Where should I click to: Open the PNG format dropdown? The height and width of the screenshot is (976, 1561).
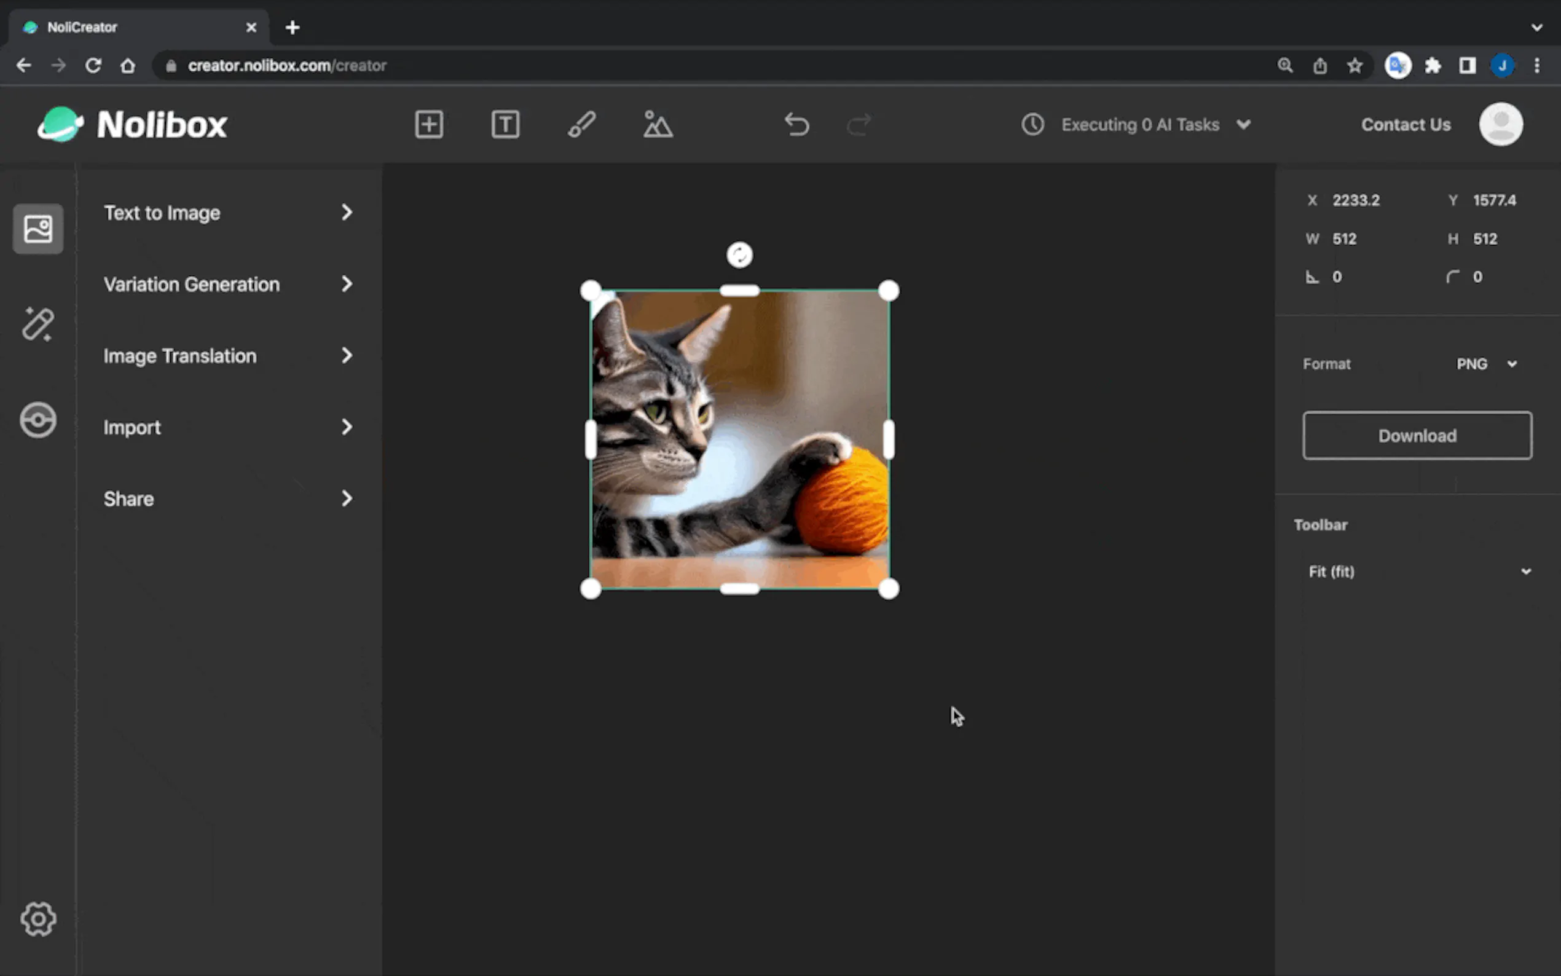click(1485, 364)
